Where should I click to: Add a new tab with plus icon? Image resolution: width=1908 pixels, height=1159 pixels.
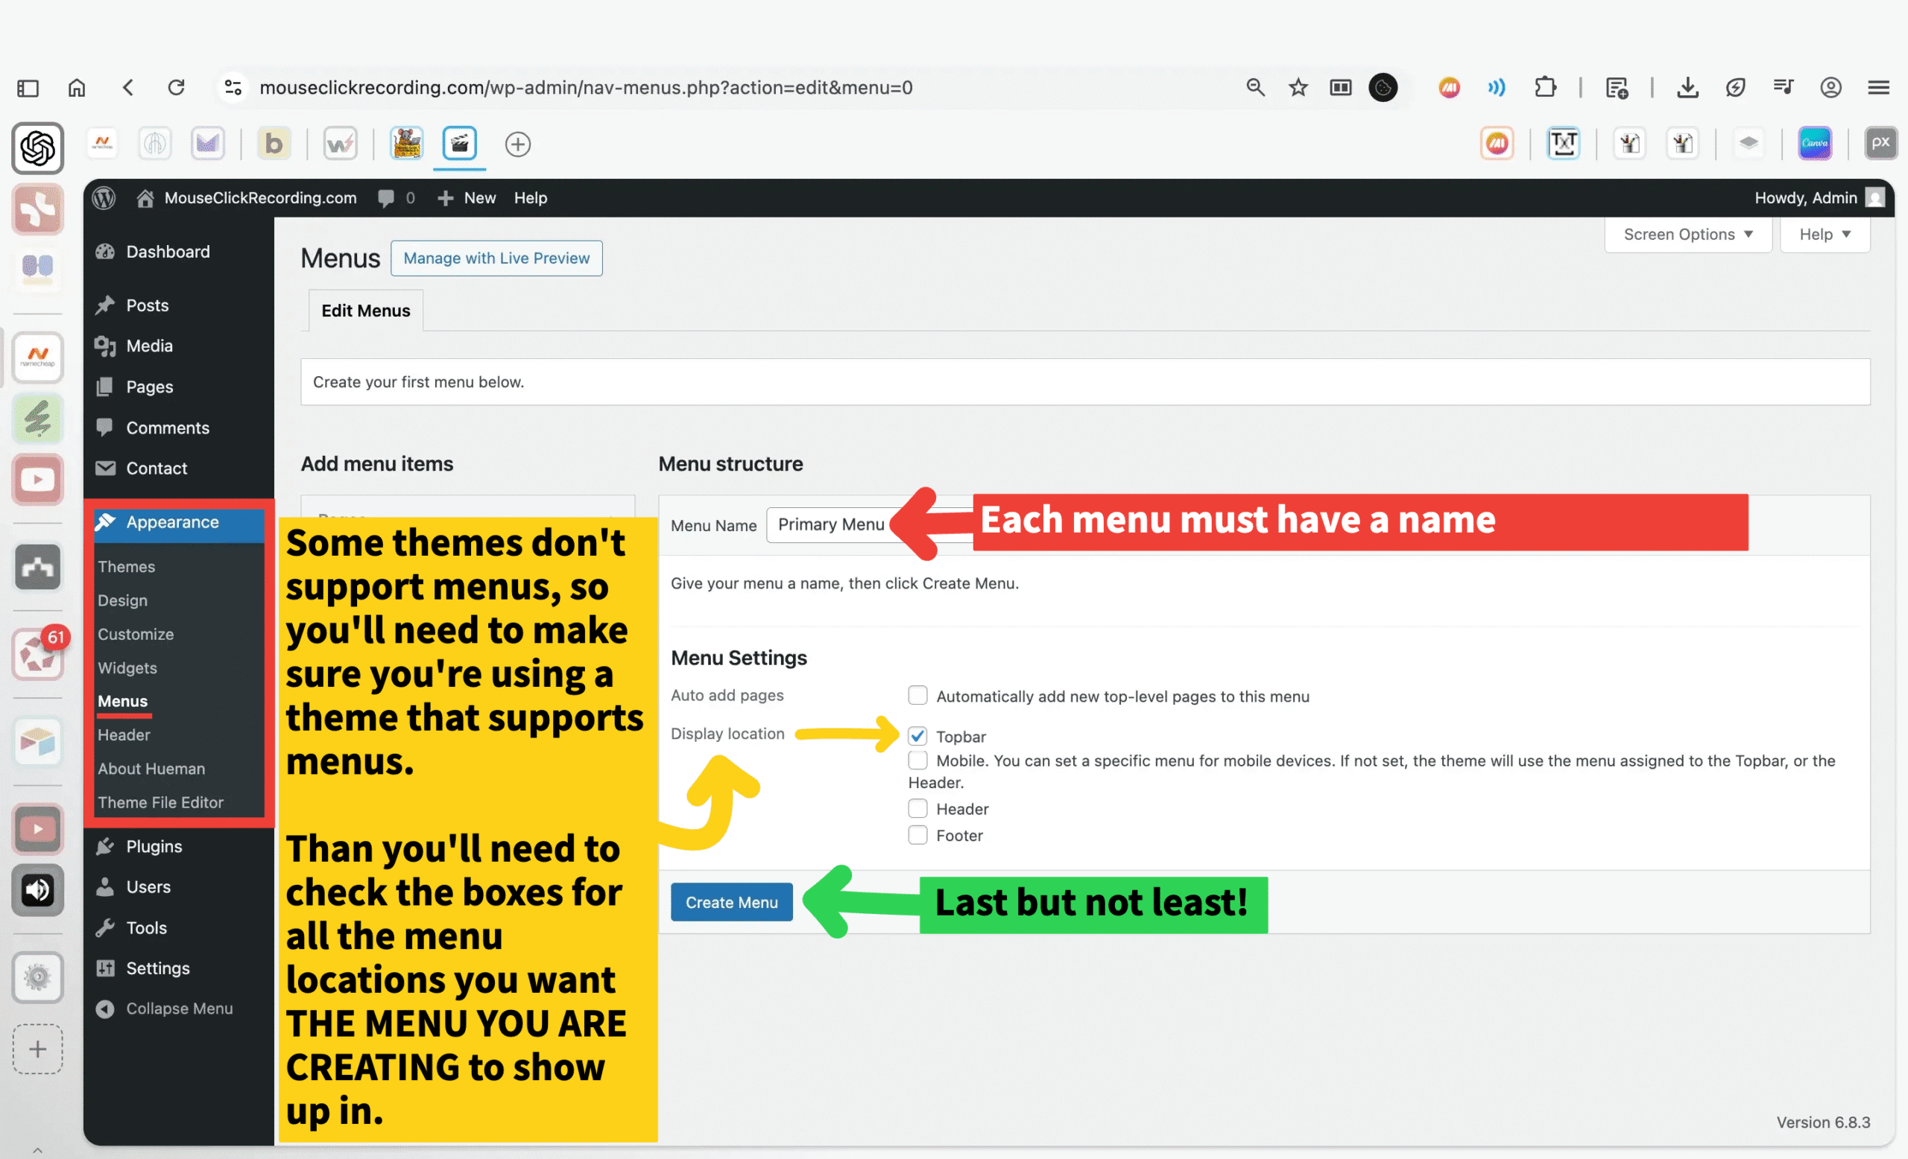517,144
